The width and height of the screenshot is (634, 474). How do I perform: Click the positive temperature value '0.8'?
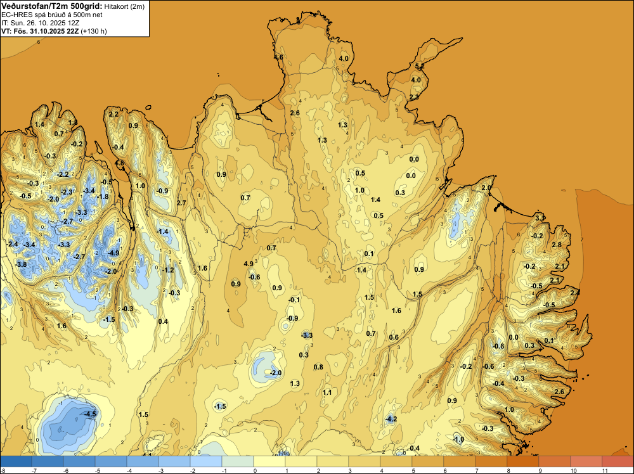point(318,367)
